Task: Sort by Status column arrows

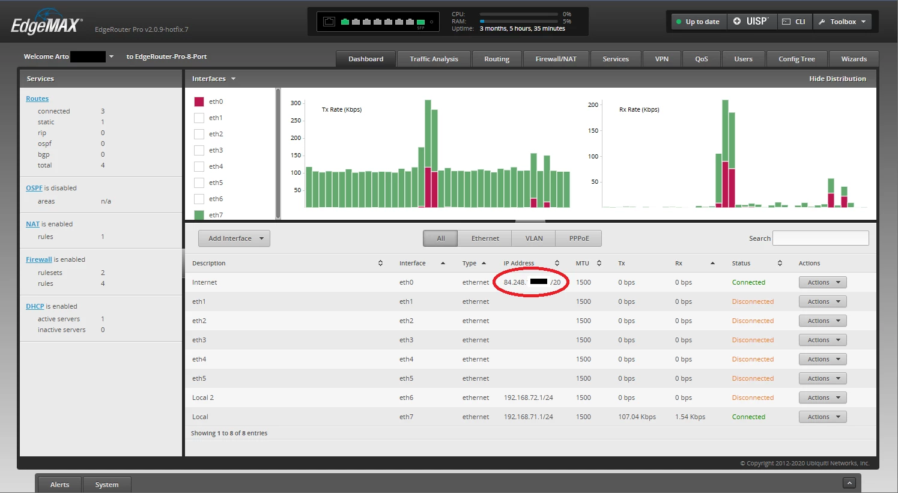Action: pyautogui.click(x=780, y=263)
